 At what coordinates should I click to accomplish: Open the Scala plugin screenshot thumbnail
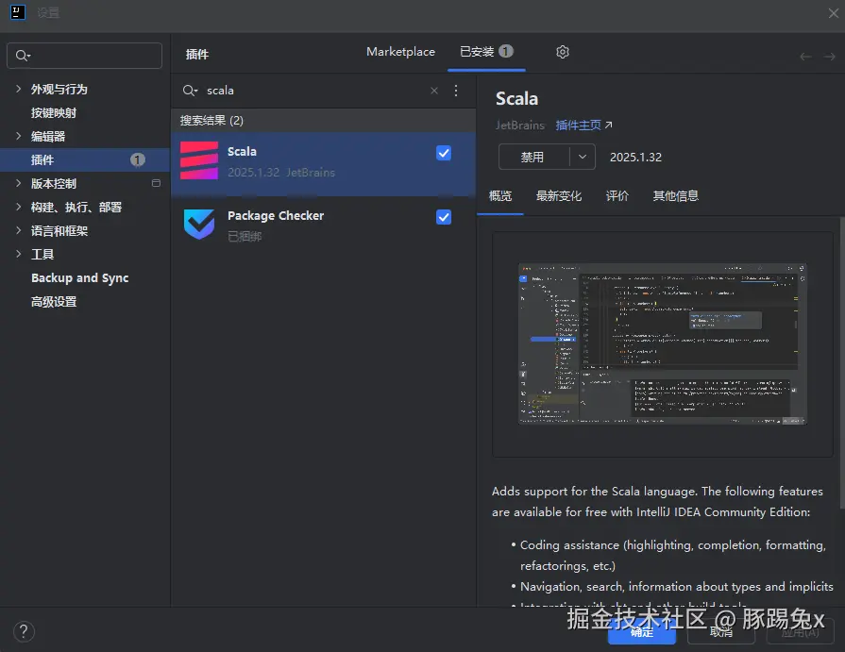[663, 344]
